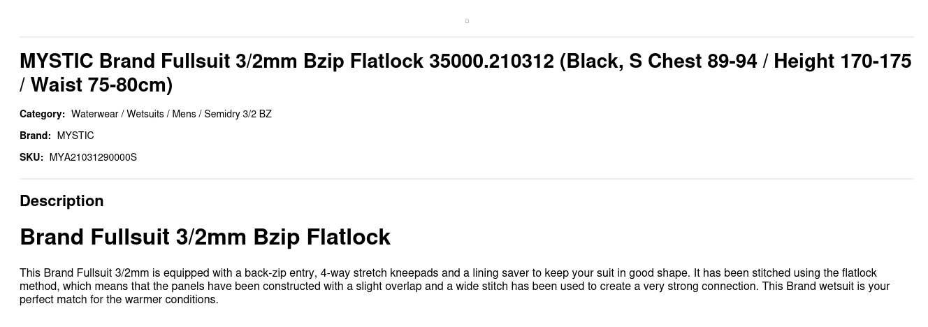Click the 'Brand Fullsuit 3/2mm Bzip Flatlock' subheading
The height and width of the screenshot is (327, 928).
point(205,238)
